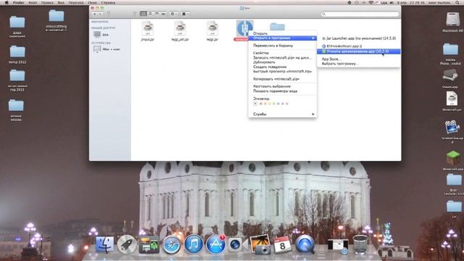The image size is (464, 261).
Task: Choose Выбрать программу… in submenu
Action: pyautogui.click(x=359, y=64)
